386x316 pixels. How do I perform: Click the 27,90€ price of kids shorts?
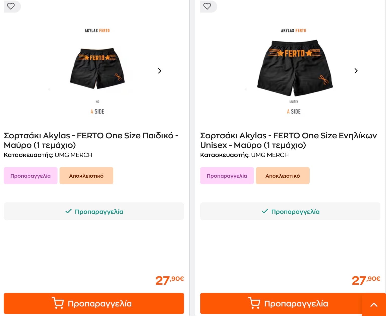pyautogui.click(x=170, y=280)
